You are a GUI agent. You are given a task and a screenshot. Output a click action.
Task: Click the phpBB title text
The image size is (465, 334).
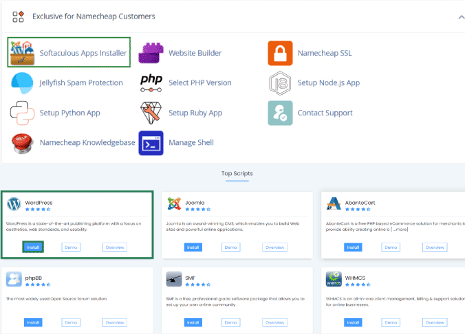tap(33, 278)
